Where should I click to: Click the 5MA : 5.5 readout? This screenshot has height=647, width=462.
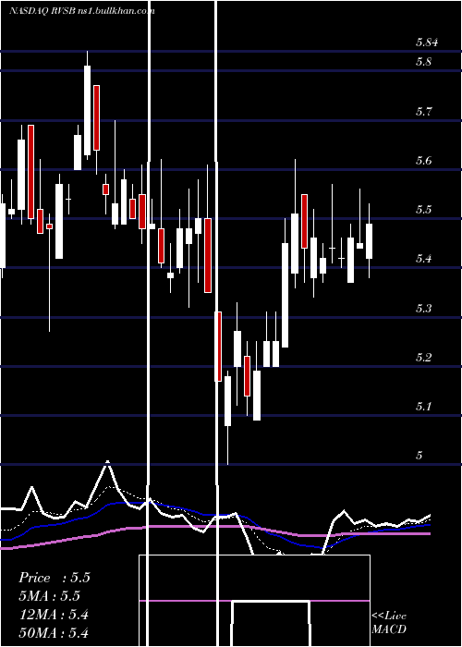(49, 596)
